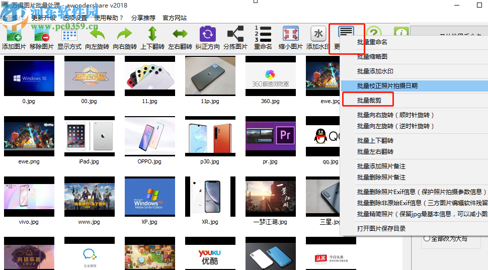The width and height of the screenshot is (488, 270).
Task: Open the 显示方式 display mode icon
Action: [69, 34]
